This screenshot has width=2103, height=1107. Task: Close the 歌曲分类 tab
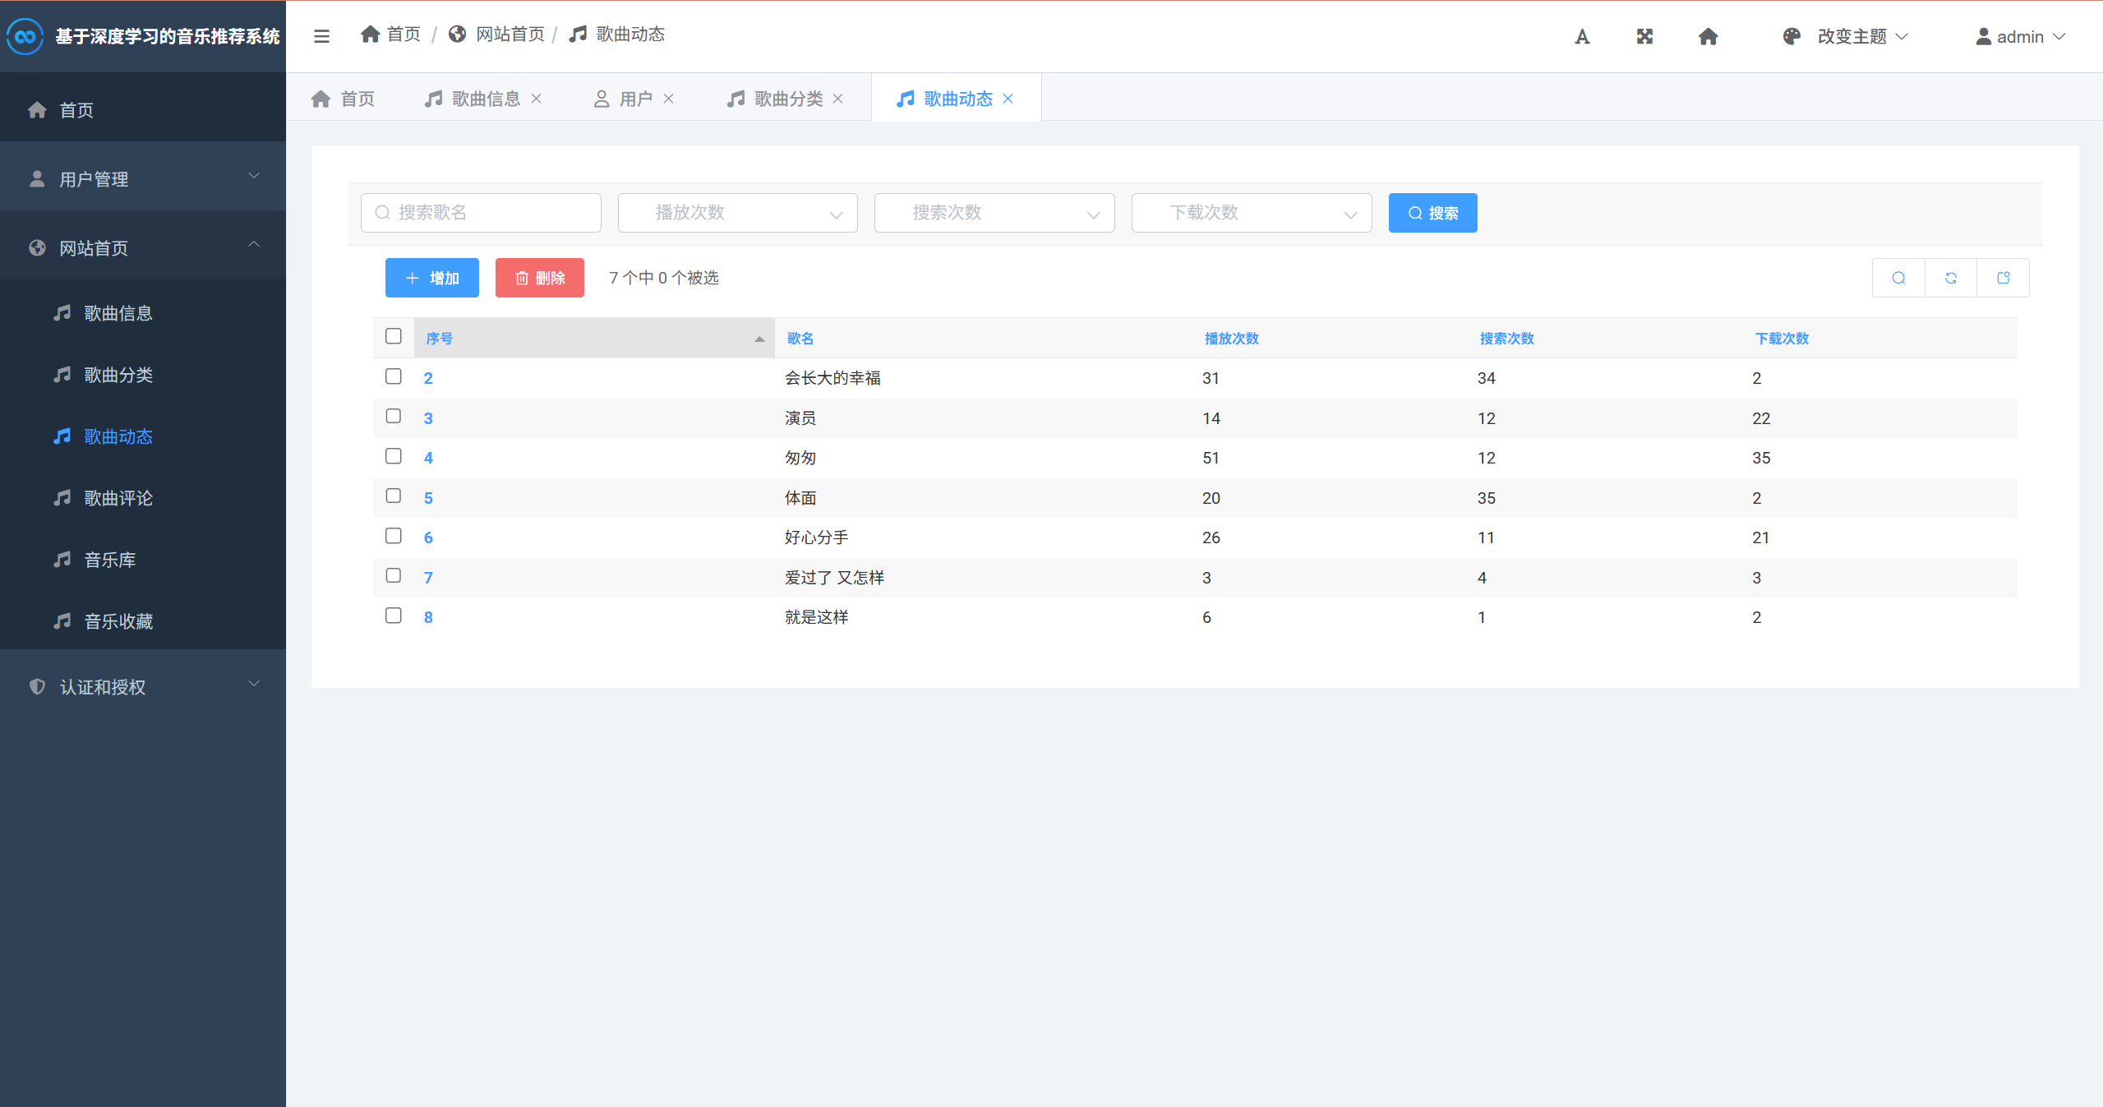837,99
